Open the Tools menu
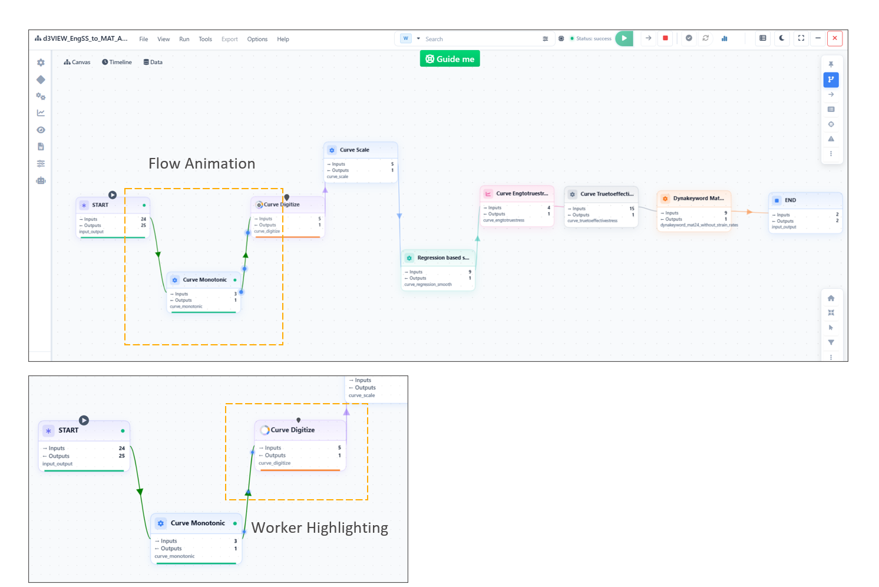 coord(205,39)
